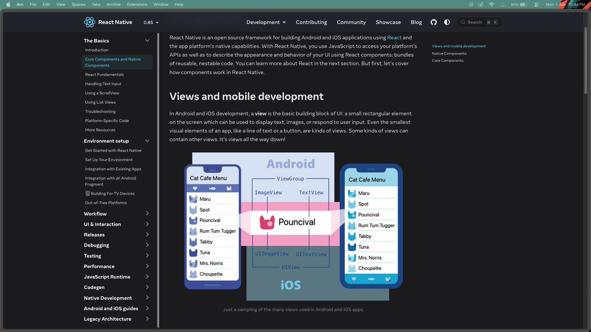591x332 pixels.
Task: Open the GitHub repository icon
Action: [433, 22]
